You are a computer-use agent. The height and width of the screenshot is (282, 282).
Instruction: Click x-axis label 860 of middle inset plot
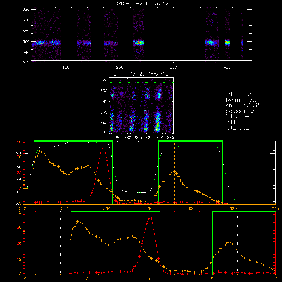point(171,138)
